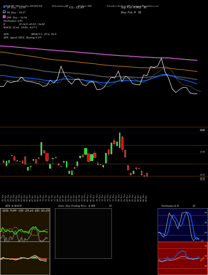Screen dimensions: 208x275
Task: Select the 'MACD: 12.48, 13.05, -0.57 C' line
Action: 20,27
